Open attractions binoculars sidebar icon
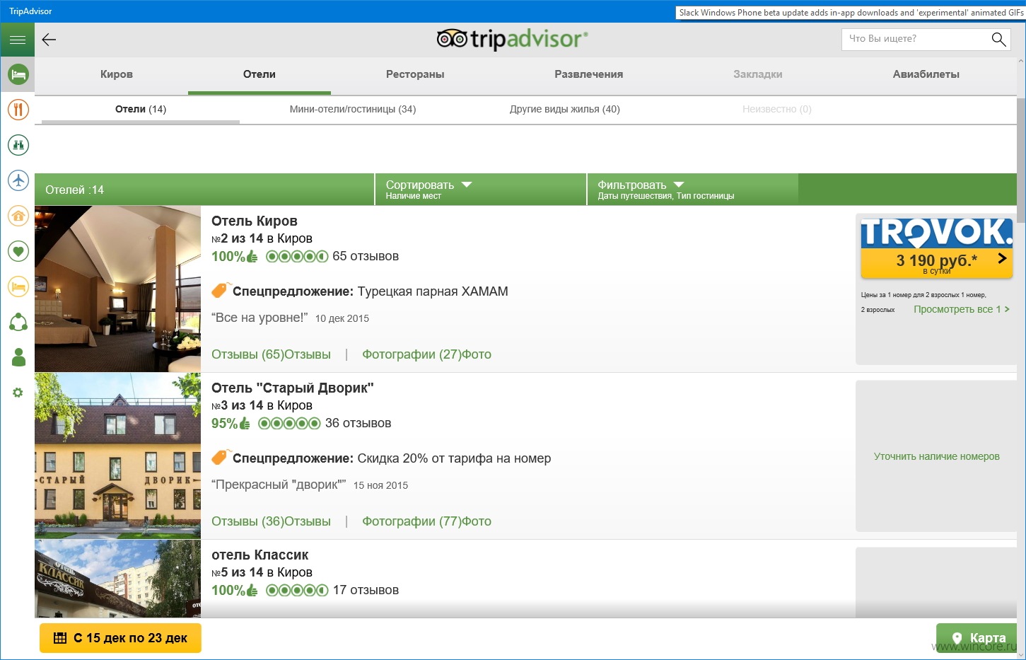Viewport: 1026px width, 660px height. tap(18, 145)
